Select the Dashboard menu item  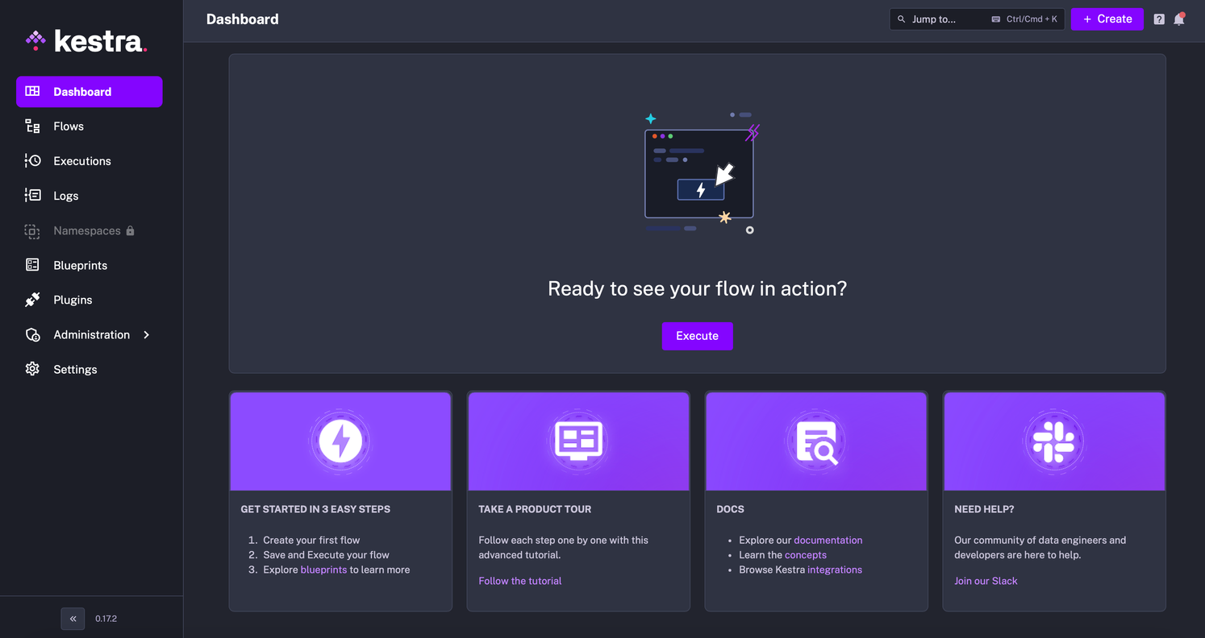tap(89, 92)
